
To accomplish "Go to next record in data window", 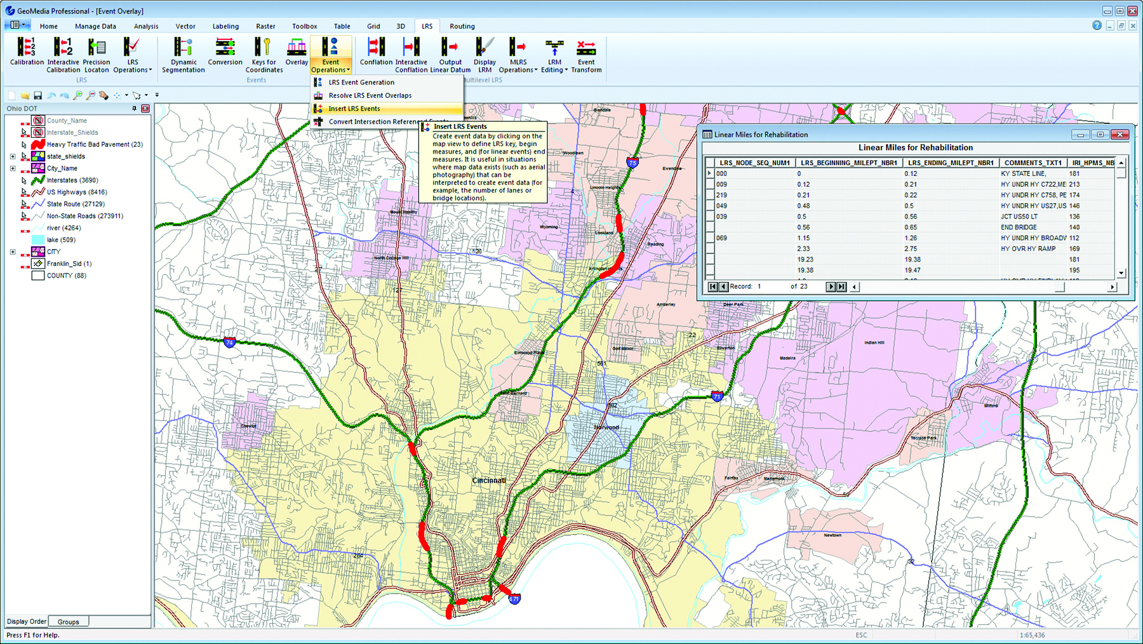I will pos(831,286).
